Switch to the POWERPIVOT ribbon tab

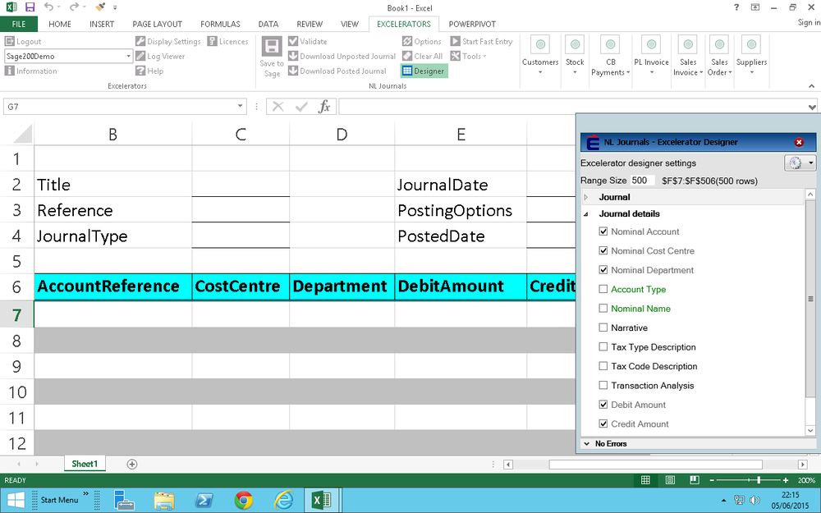pyautogui.click(x=472, y=24)
